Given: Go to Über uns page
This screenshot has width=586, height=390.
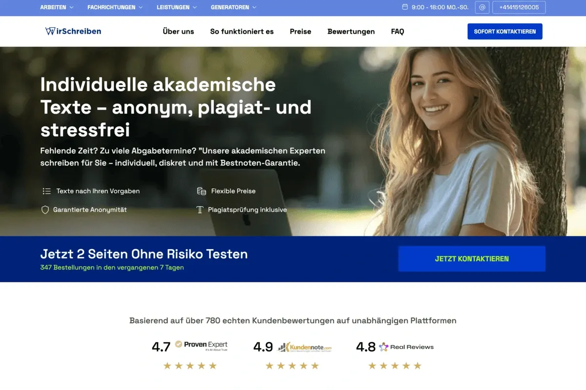Looking at the screenshot, I should tap(178, 31).
